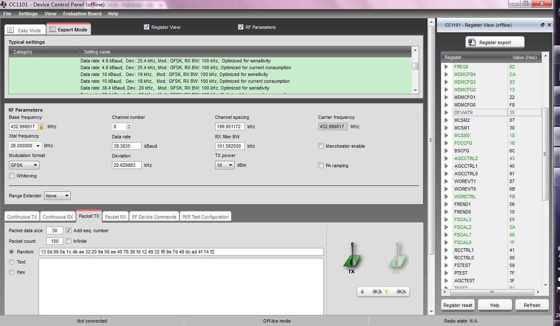Expand the DEVIATN register row
The height and width of the screenshot is (326, 560).
coord(446,112)
